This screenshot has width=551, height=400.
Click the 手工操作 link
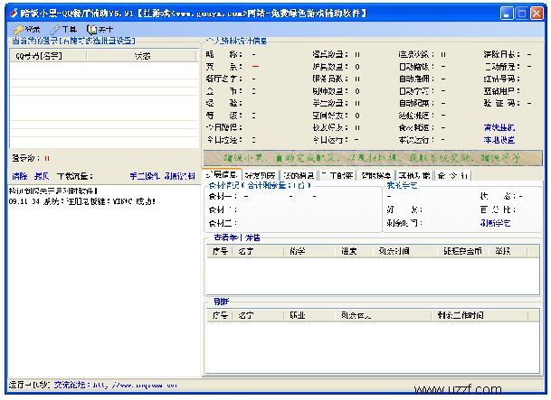[x=145, y=176]
